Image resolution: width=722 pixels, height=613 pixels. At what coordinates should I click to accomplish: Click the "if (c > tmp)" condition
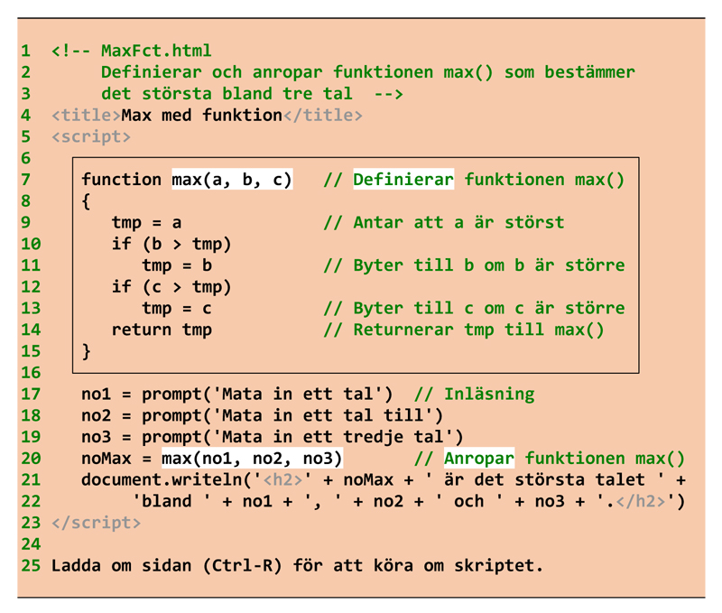[171, 287]
